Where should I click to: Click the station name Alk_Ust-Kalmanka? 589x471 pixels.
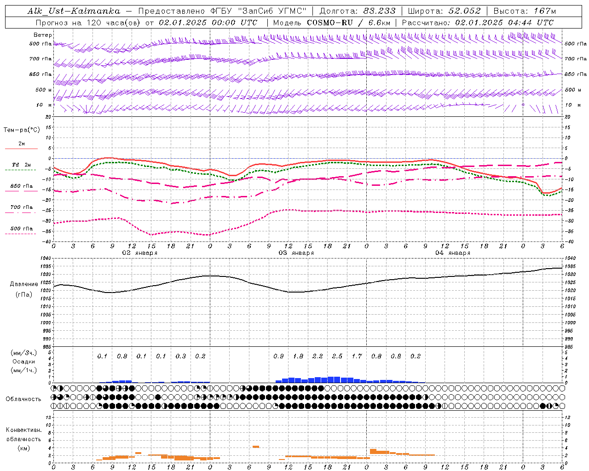pyautogui.click(x=74, y=11)
